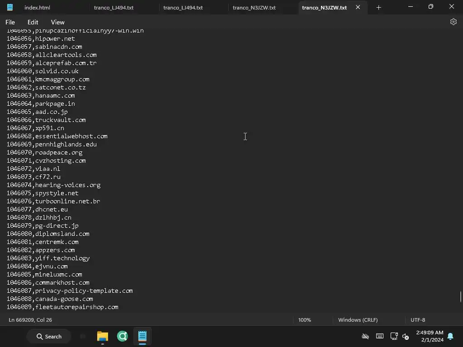Viewport: 463px width, 347px height.
Task: Open the taskbar Search box
Action: pyautogui.click(x=49, y=336)
